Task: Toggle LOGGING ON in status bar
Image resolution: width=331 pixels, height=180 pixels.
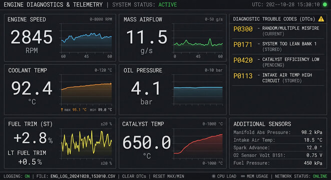Action: 17,176
